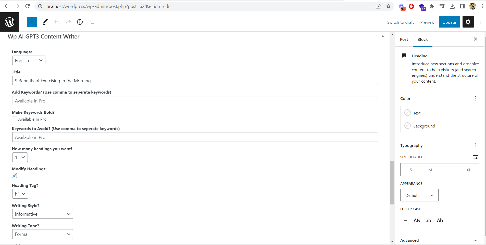This screenshot has width=486, height=245.
Task: Open browser extensions puzzle icon
Action: [x=432, y=6]
